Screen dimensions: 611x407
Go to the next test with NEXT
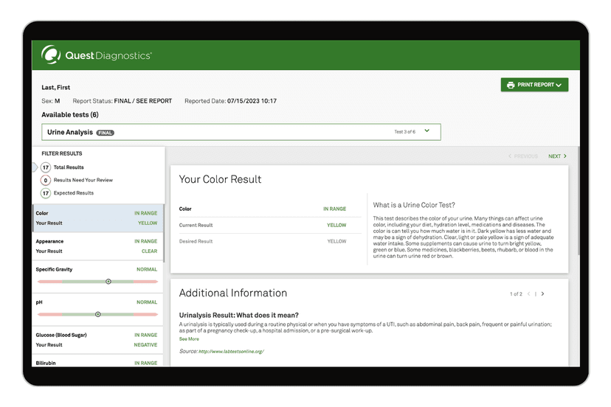(557, 156)
